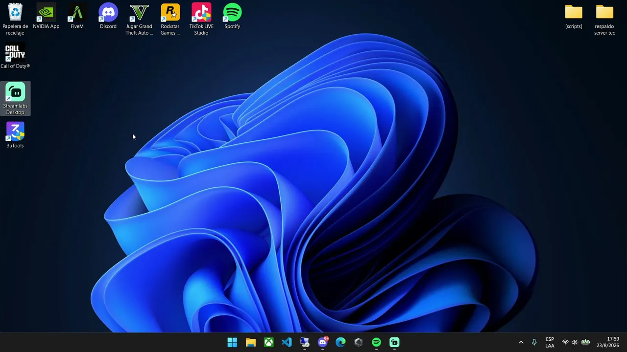This screenshot has height=352, width=627.
Task: Open the gray hexagon app in taskbar
Action: (359, 342)
